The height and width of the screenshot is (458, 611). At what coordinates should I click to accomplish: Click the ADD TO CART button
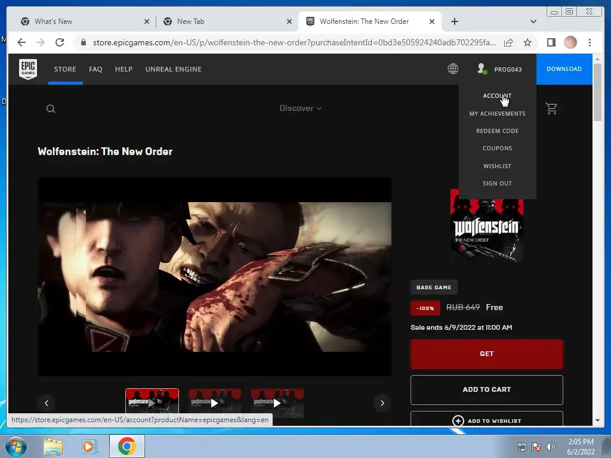[487, 390]
